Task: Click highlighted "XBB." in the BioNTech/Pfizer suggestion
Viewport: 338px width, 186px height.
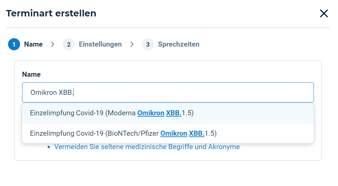Action: [x=197, y=133]
